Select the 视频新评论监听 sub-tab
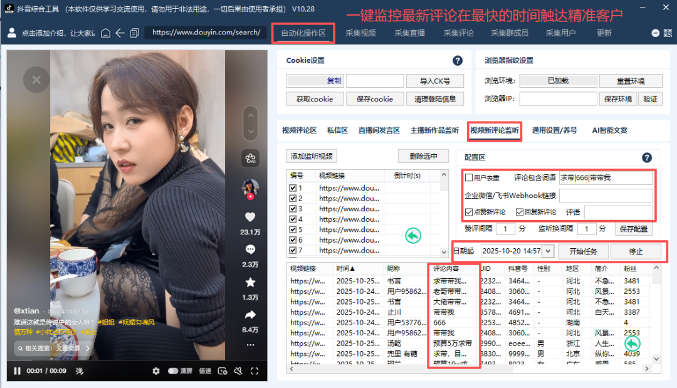Viewport: 677px width, 388px height. [495, 130]
